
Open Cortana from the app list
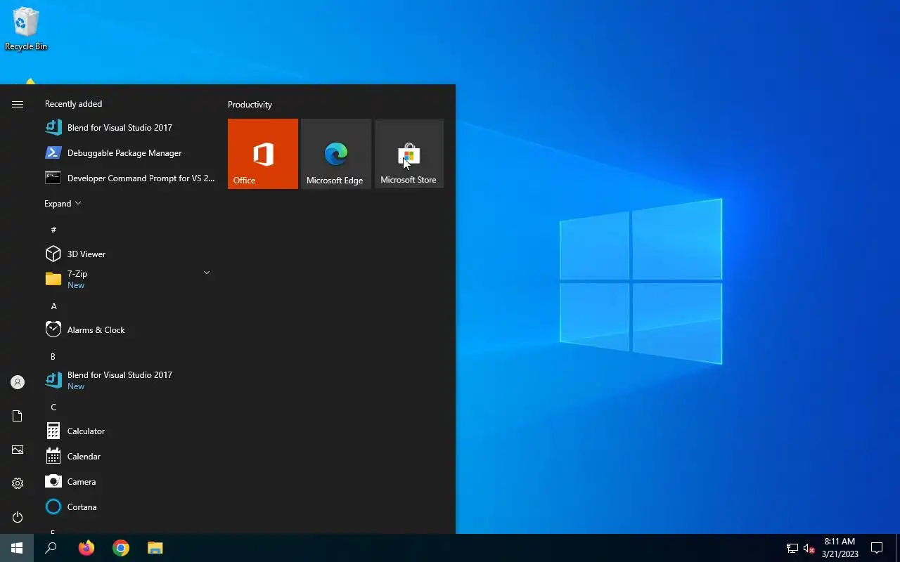[x=129, y=507]
